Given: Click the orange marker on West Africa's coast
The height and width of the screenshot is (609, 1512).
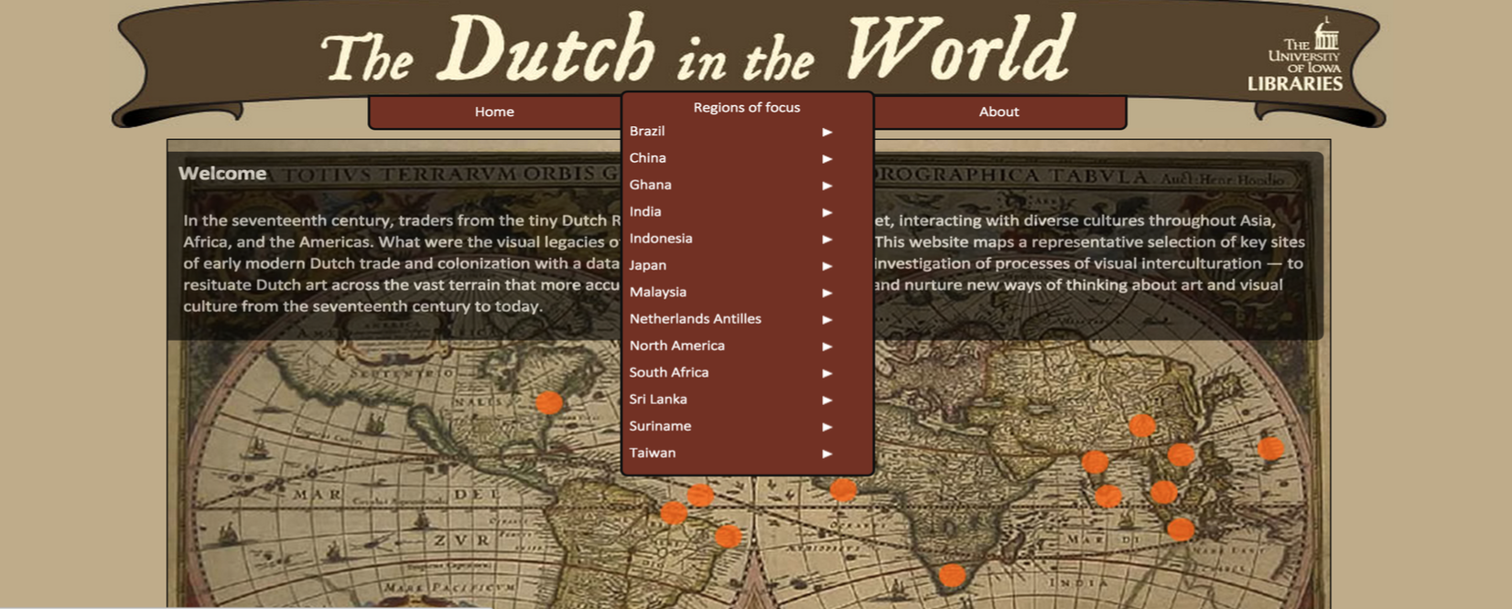Looking at the screenshot, I should (843, 491).
